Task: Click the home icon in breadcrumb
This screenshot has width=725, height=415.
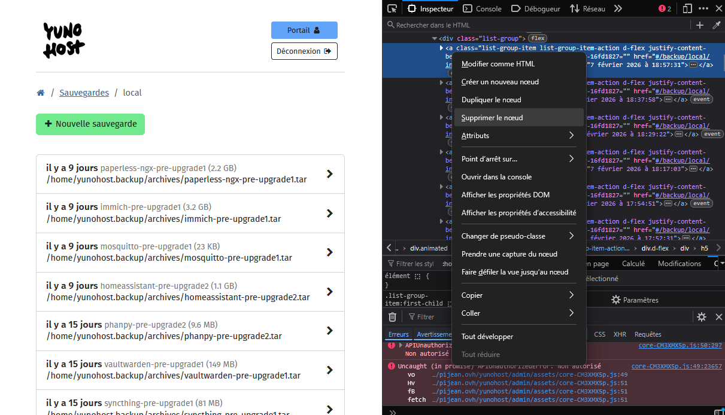Action: 41,93
